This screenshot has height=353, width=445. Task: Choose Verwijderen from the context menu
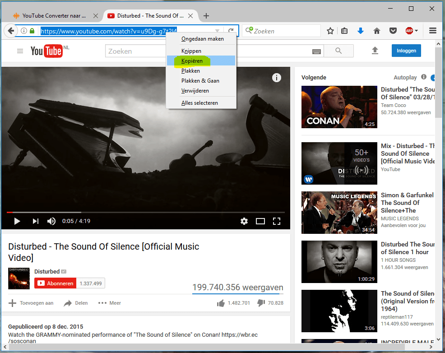[x=201, y=91]
